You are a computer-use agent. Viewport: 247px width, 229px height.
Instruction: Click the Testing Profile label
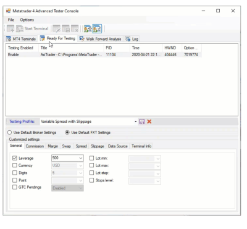tap(22, 122)
